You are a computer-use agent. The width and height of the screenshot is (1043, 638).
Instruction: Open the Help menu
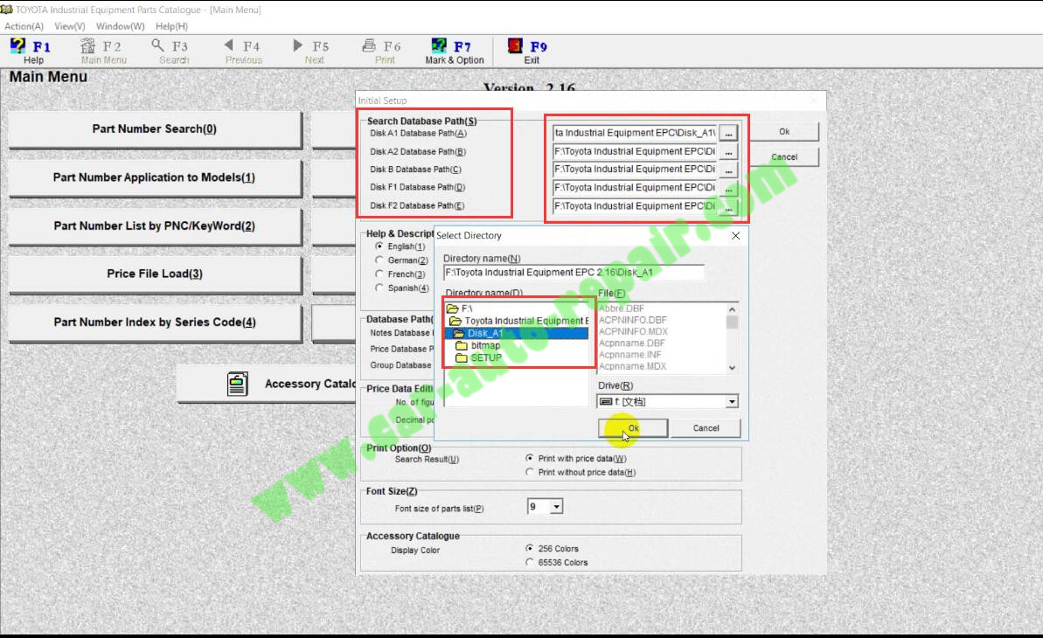(171, 26)
